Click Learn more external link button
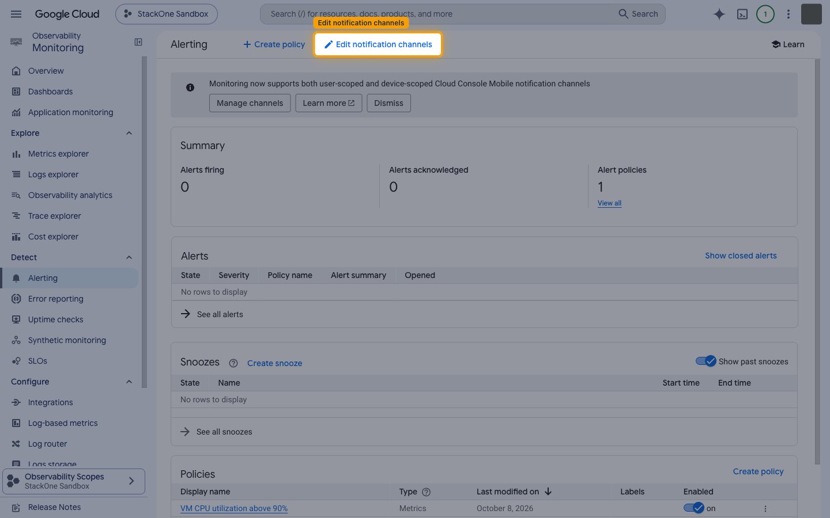830x518 pixels. click(x=329, y=103)
